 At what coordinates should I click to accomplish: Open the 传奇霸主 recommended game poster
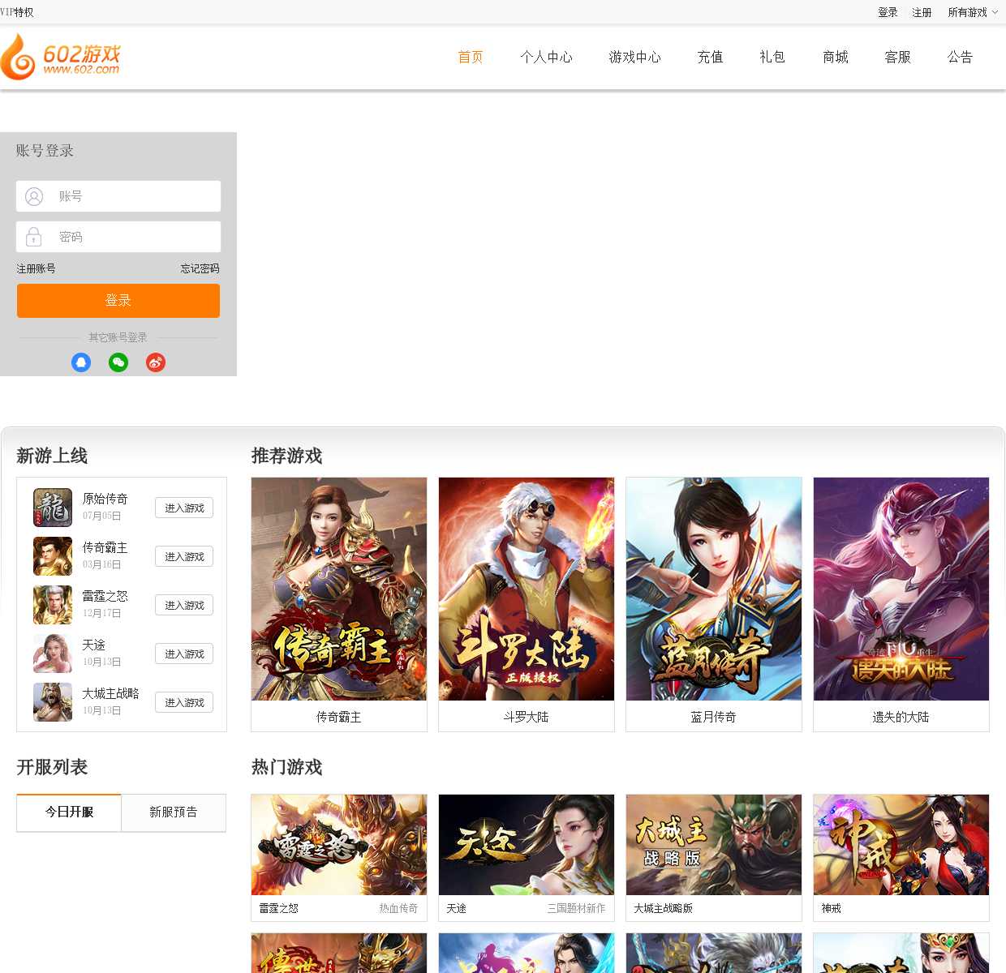pos(339,589)
